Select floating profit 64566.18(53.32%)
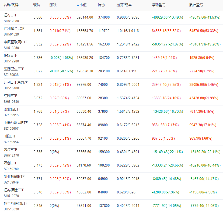Image resolution: width=223 pixels, height=212 pixels. [166, 31]
